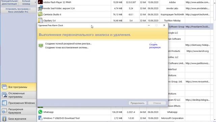Click the dialog title Удаление Free Alarm Clock
This screenshot has height=122, width=216.
click(x=51, y=25)
